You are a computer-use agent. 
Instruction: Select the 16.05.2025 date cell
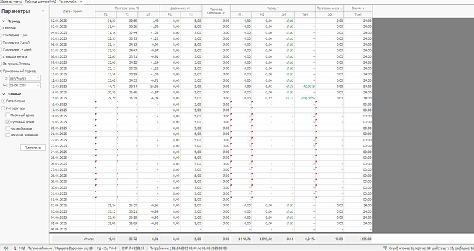coord(73,104)
